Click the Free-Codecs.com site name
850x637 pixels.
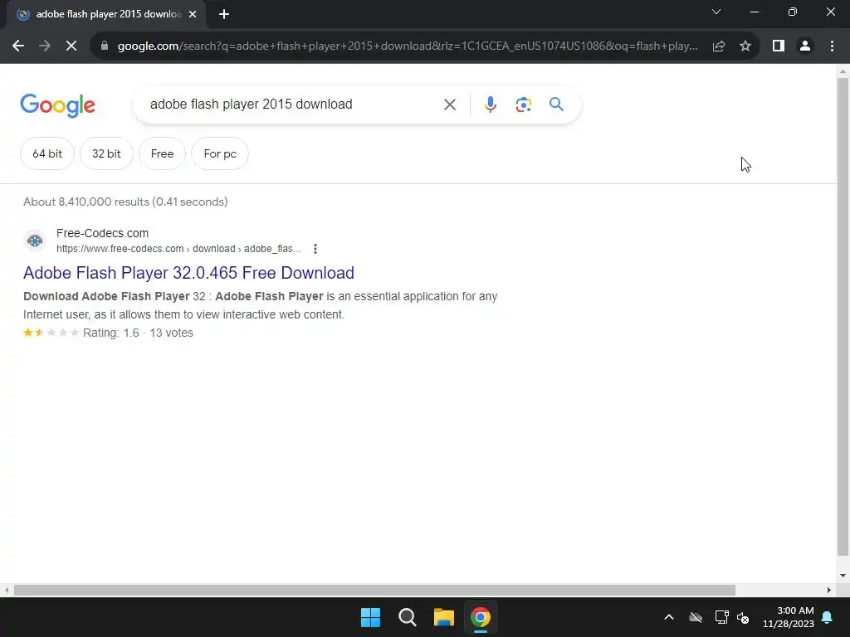pyautogui.click(x=102, y=233)
